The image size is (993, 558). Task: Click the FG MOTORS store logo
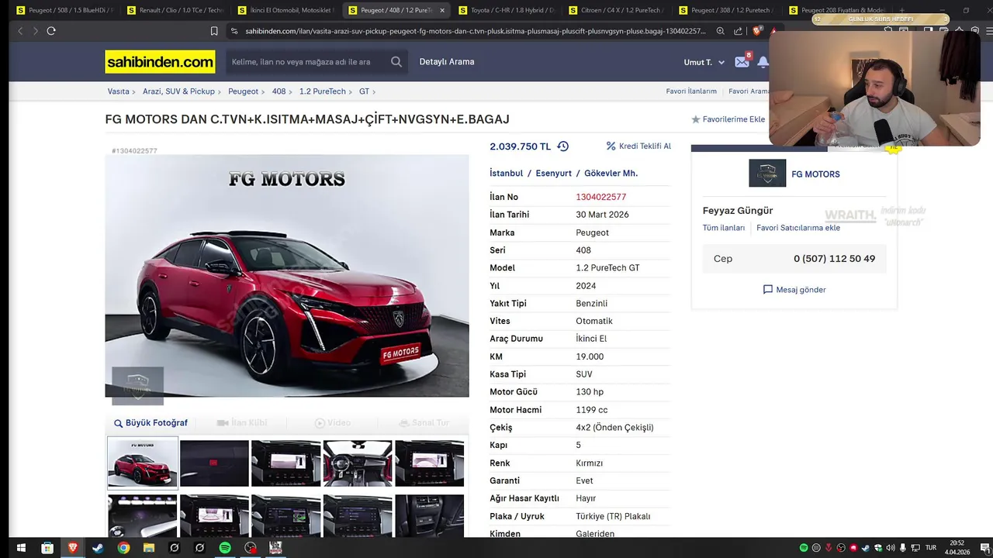[767, 174]
